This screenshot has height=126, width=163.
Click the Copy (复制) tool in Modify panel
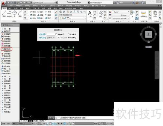(x=33, y=15)
